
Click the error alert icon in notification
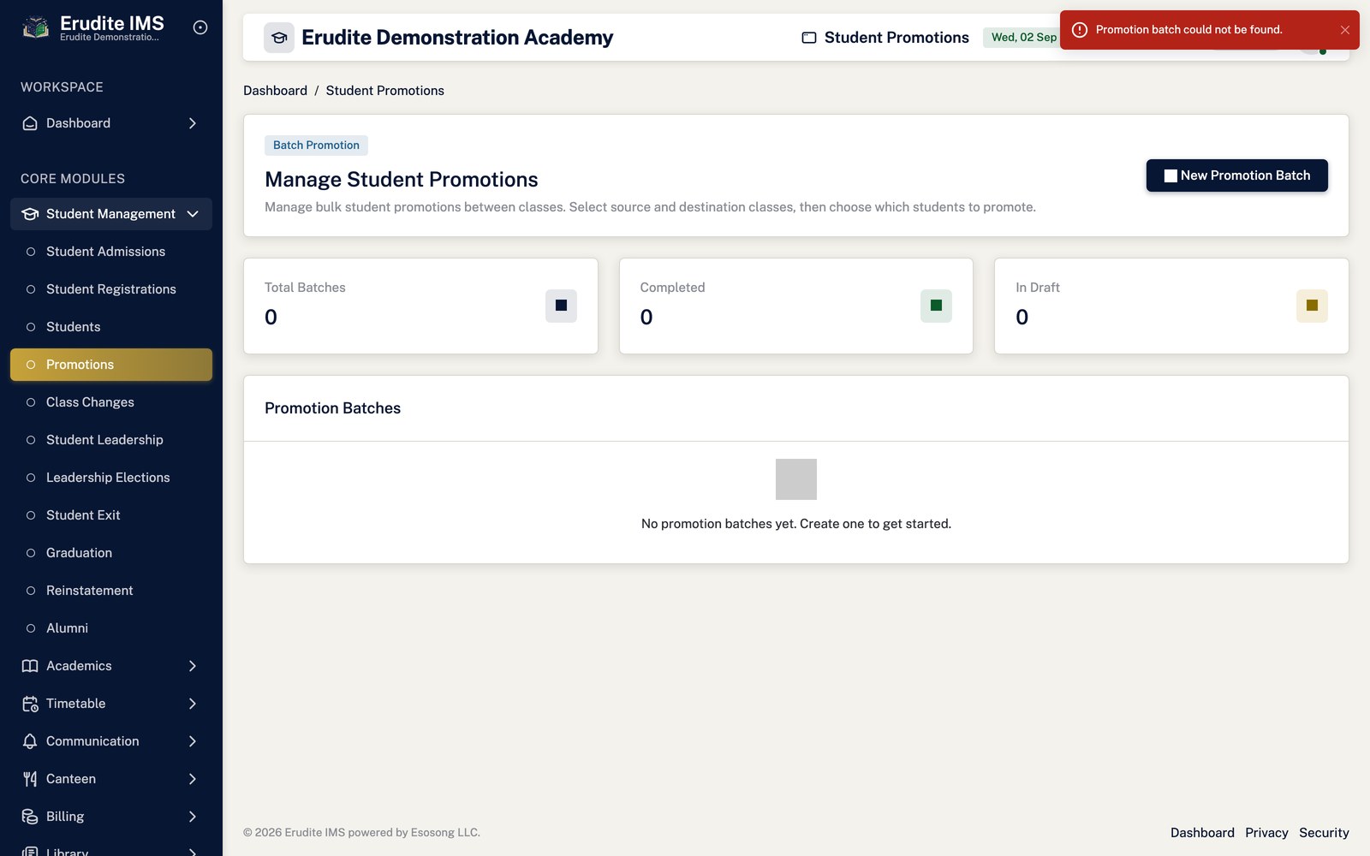point(1080,30)
